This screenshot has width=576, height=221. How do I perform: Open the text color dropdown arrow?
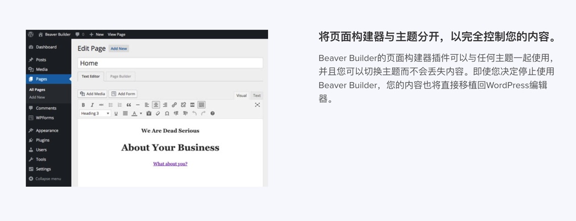tap(141, 114)
